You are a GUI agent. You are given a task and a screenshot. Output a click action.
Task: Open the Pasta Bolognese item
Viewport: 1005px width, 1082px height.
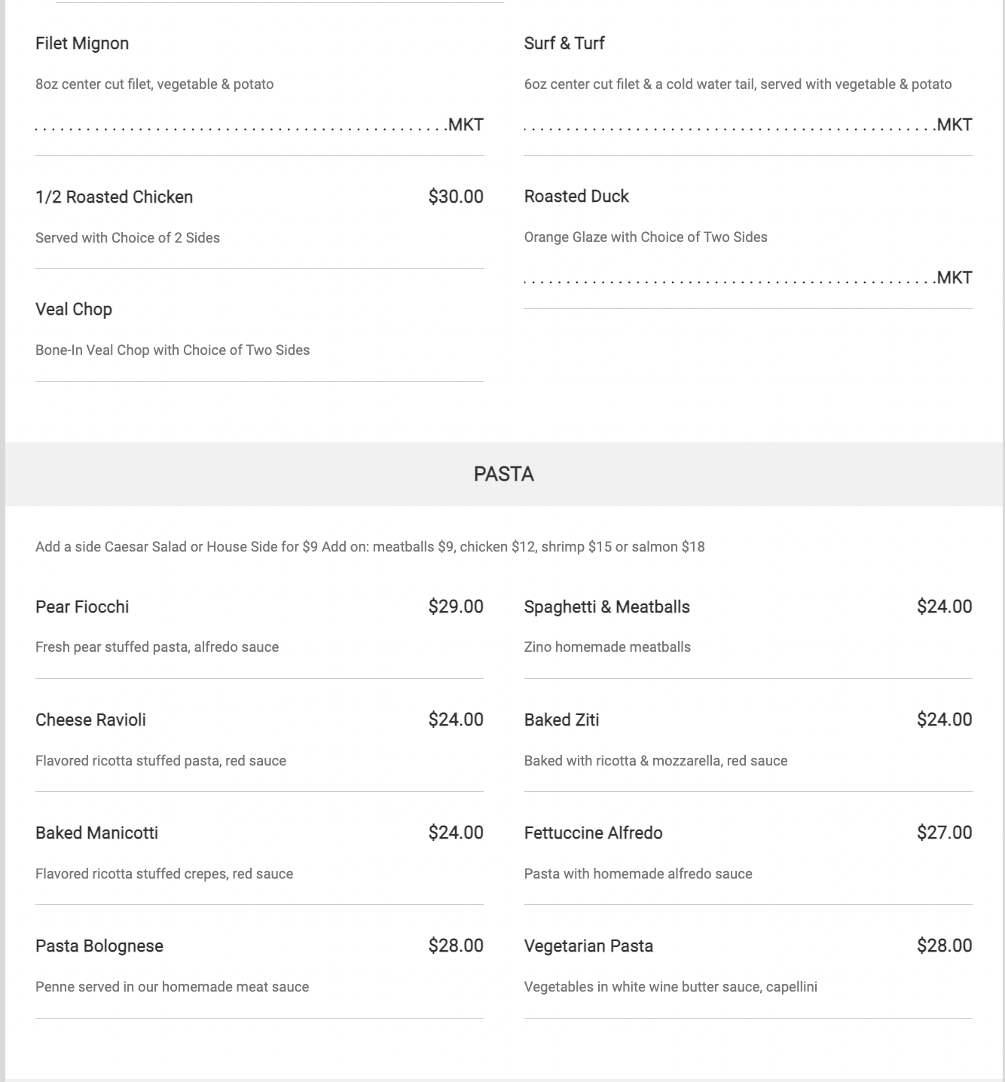point(99,946)
